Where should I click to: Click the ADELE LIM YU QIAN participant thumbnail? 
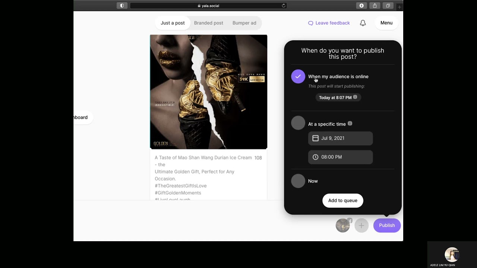tap(452, 255)
